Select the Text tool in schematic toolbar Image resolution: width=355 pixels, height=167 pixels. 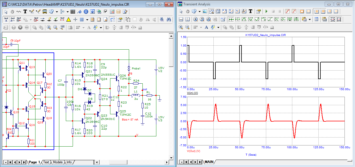25,12
